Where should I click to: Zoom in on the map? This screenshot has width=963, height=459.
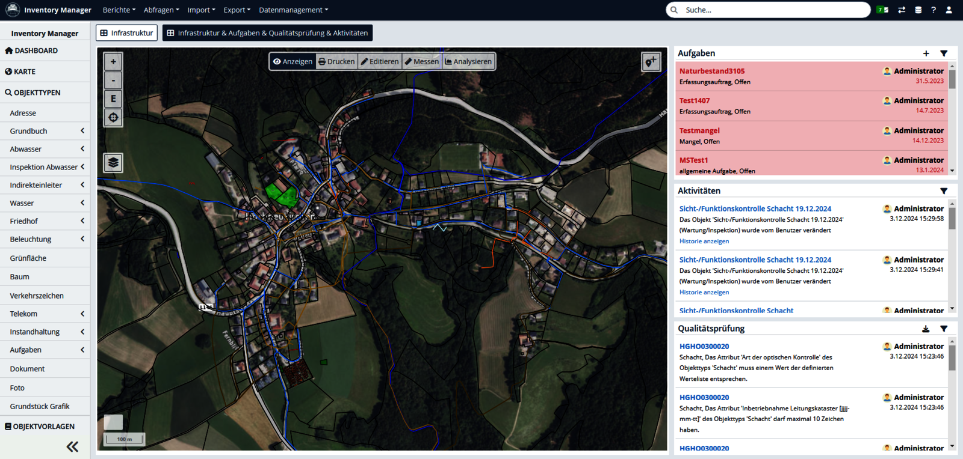tap(113, 62)
